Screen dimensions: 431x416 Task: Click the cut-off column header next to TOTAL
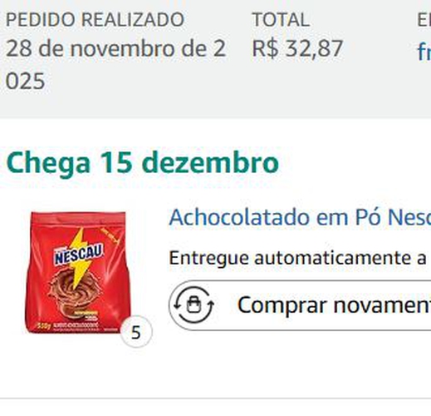424,20
